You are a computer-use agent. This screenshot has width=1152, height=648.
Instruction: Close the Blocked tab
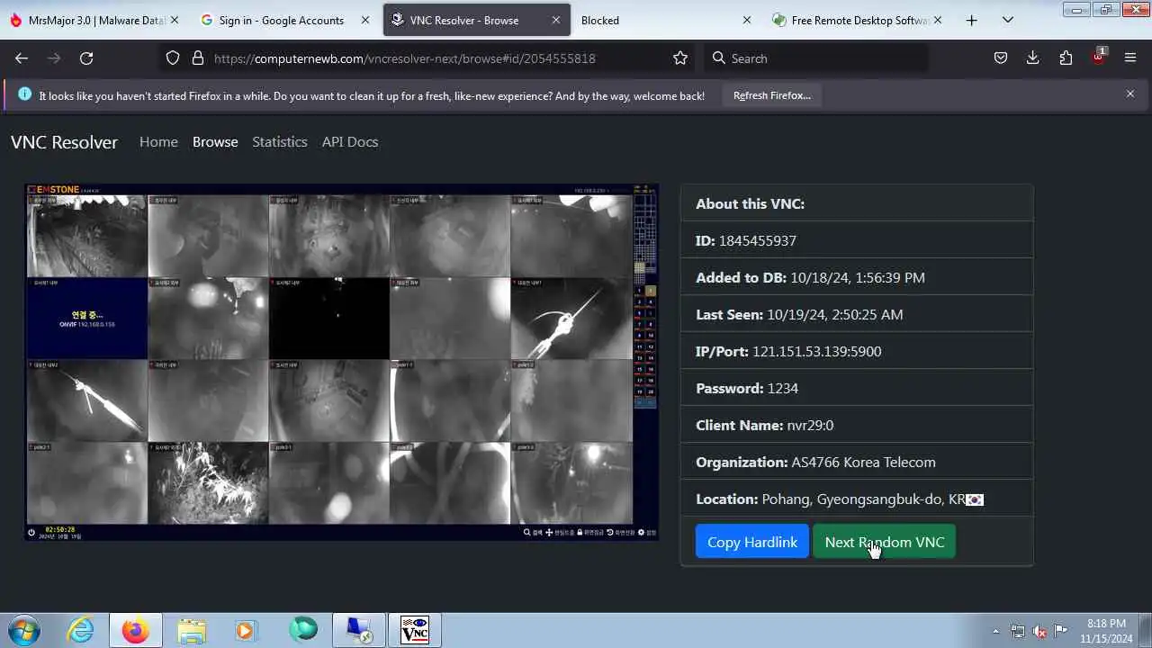(x=746, y=20)
